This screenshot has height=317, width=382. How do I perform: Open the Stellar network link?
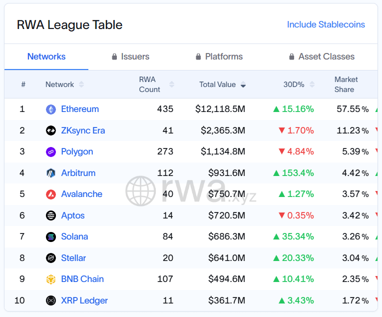(x=73, y=258)
